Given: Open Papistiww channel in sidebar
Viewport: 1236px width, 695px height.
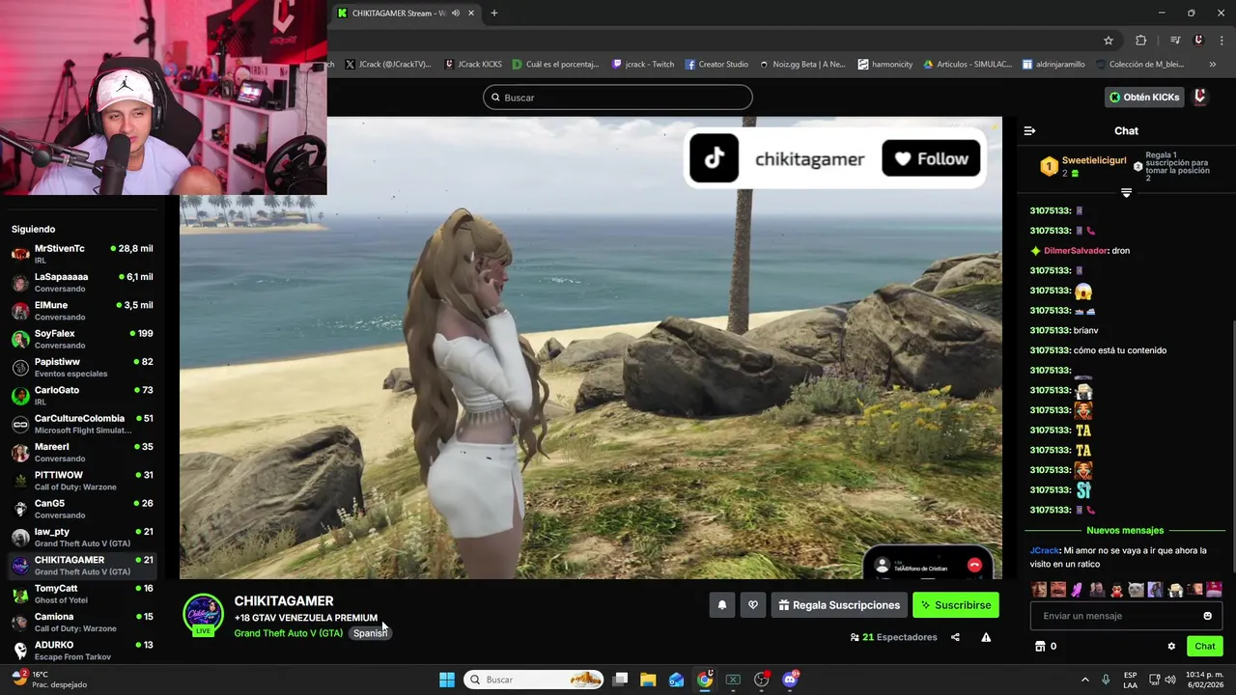Looking at the screenshot, I should point(83,368).
